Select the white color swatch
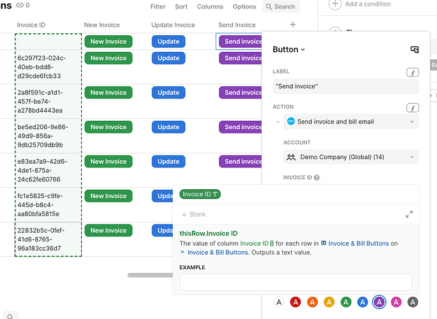 click(x=279, y=302)
